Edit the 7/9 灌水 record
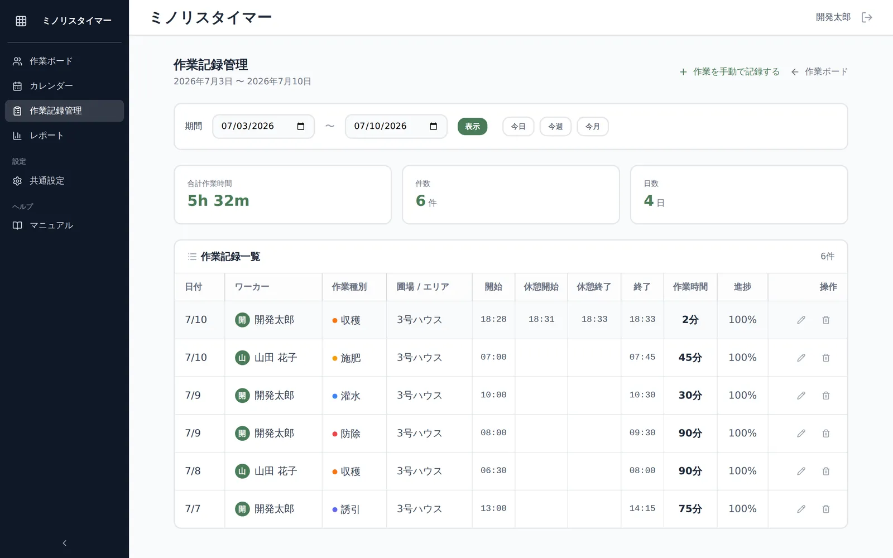This screenshot has width=893, height=558. [x=801, y=396]
